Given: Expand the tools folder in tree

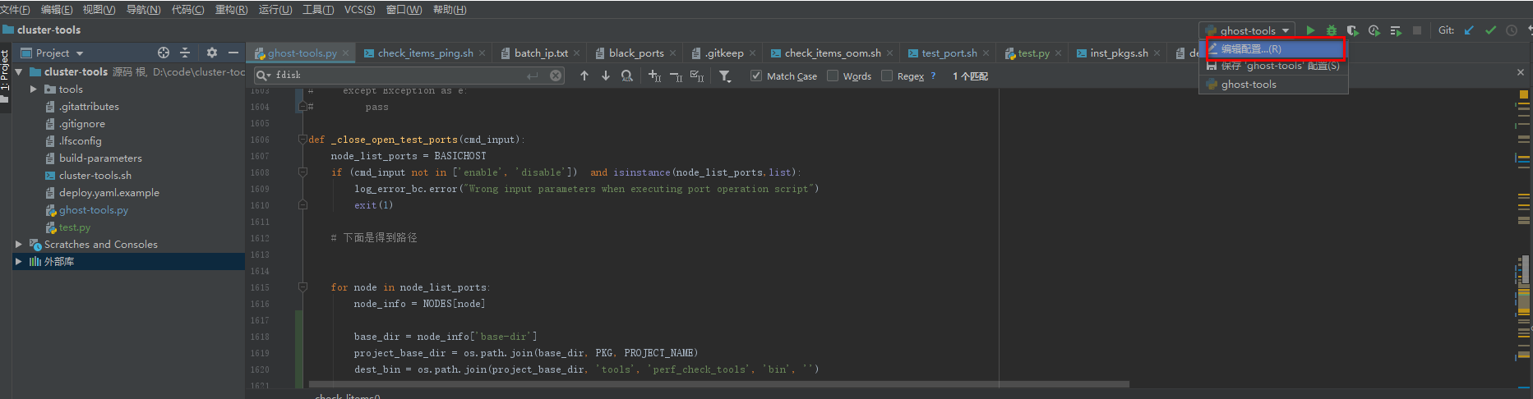Looking at the screenshot, I should (34, 89).
